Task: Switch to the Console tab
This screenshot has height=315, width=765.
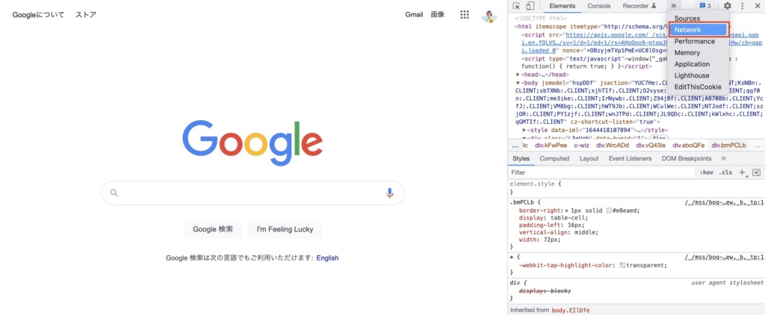Action: coord(598,6)
